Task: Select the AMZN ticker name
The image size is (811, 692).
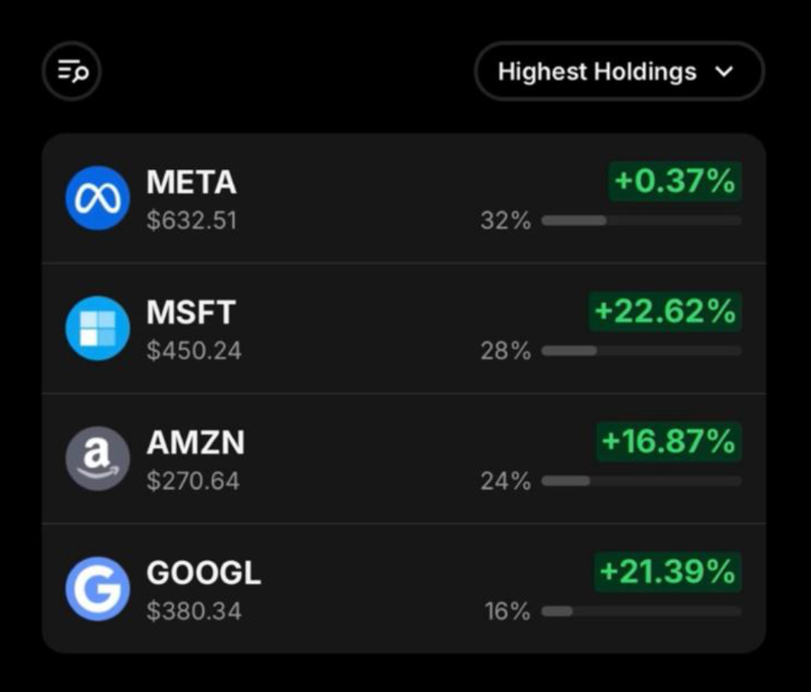Action: tap(195, 443)
